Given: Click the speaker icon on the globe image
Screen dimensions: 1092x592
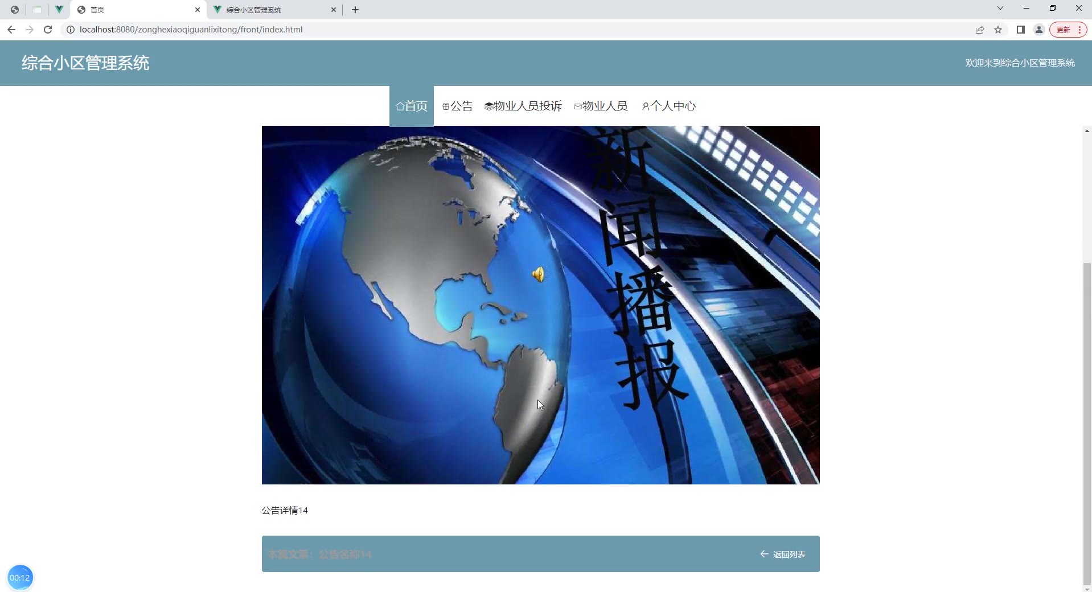Looking at the screenshot, I should pos(538,275).
